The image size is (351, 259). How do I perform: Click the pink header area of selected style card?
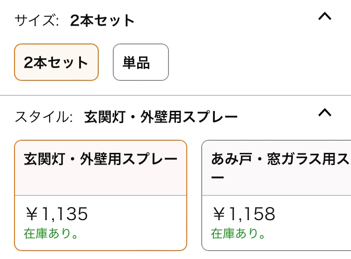(101, 168)
